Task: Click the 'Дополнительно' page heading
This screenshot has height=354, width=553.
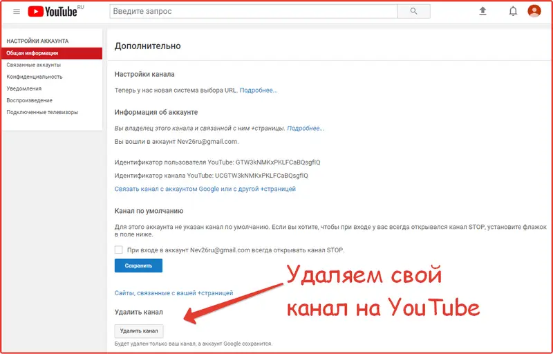Action: pos(147,46)
